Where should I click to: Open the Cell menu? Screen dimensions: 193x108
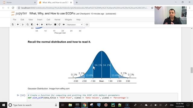click(x=48, y=19)
